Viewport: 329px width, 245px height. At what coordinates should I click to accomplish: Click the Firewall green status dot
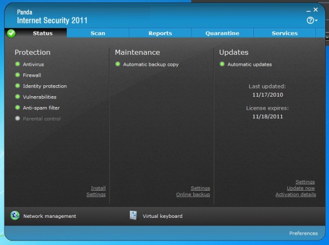click(17, 75)
